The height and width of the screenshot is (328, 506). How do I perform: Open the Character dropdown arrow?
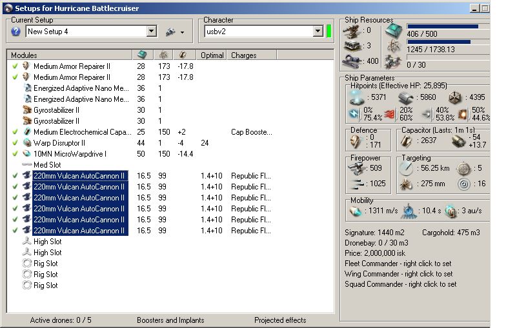pyautogui.click(x=318, y=31)
